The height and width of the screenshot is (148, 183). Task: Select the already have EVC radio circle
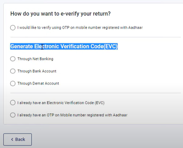point(12,103)
